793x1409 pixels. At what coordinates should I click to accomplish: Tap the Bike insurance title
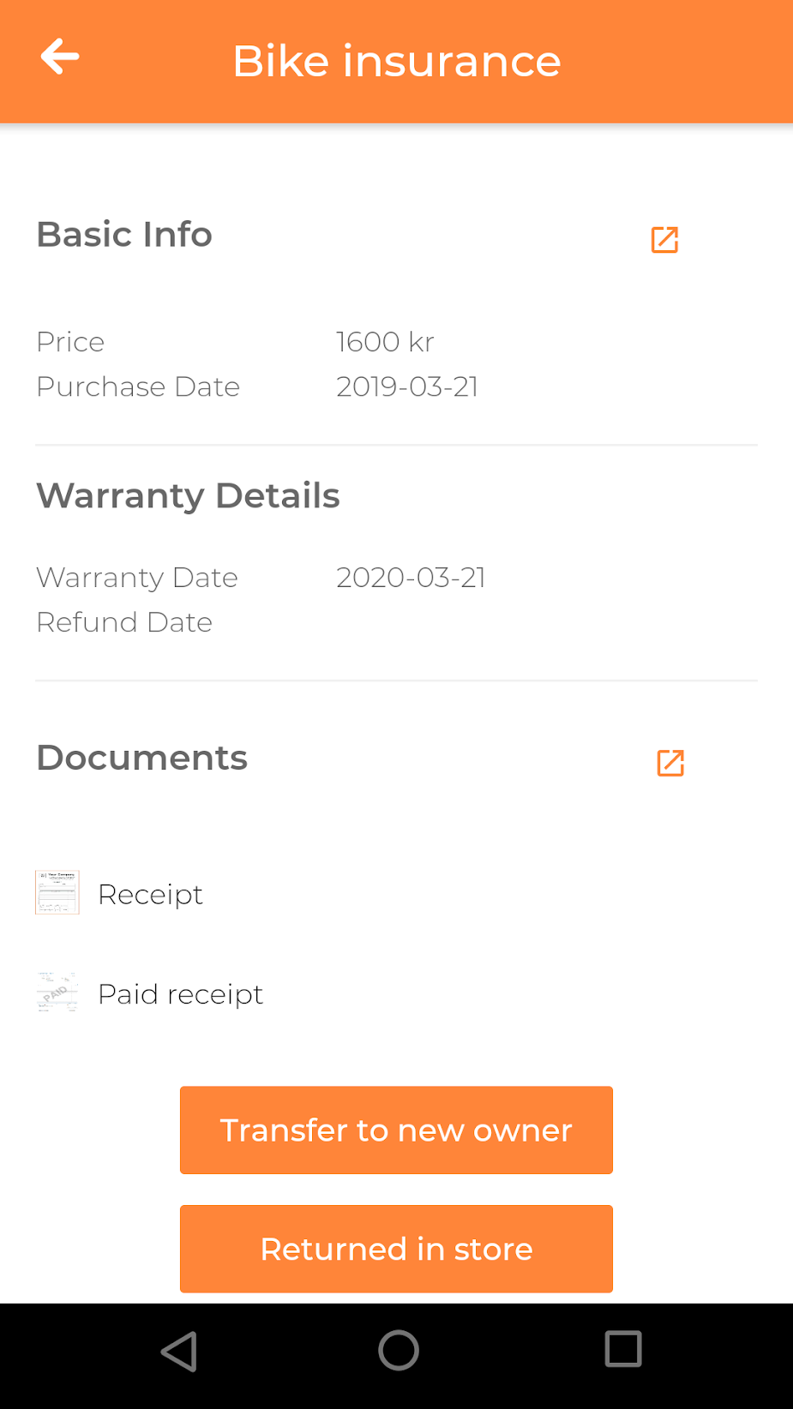click(397, 61)
